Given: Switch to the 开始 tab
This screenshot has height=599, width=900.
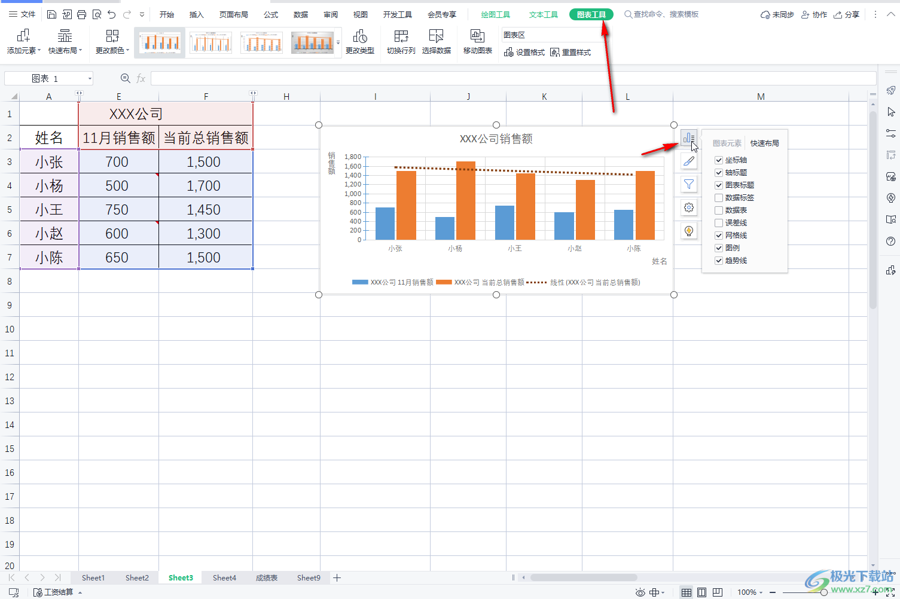Looking at the screenshot, I should click(x=167, y=14).
